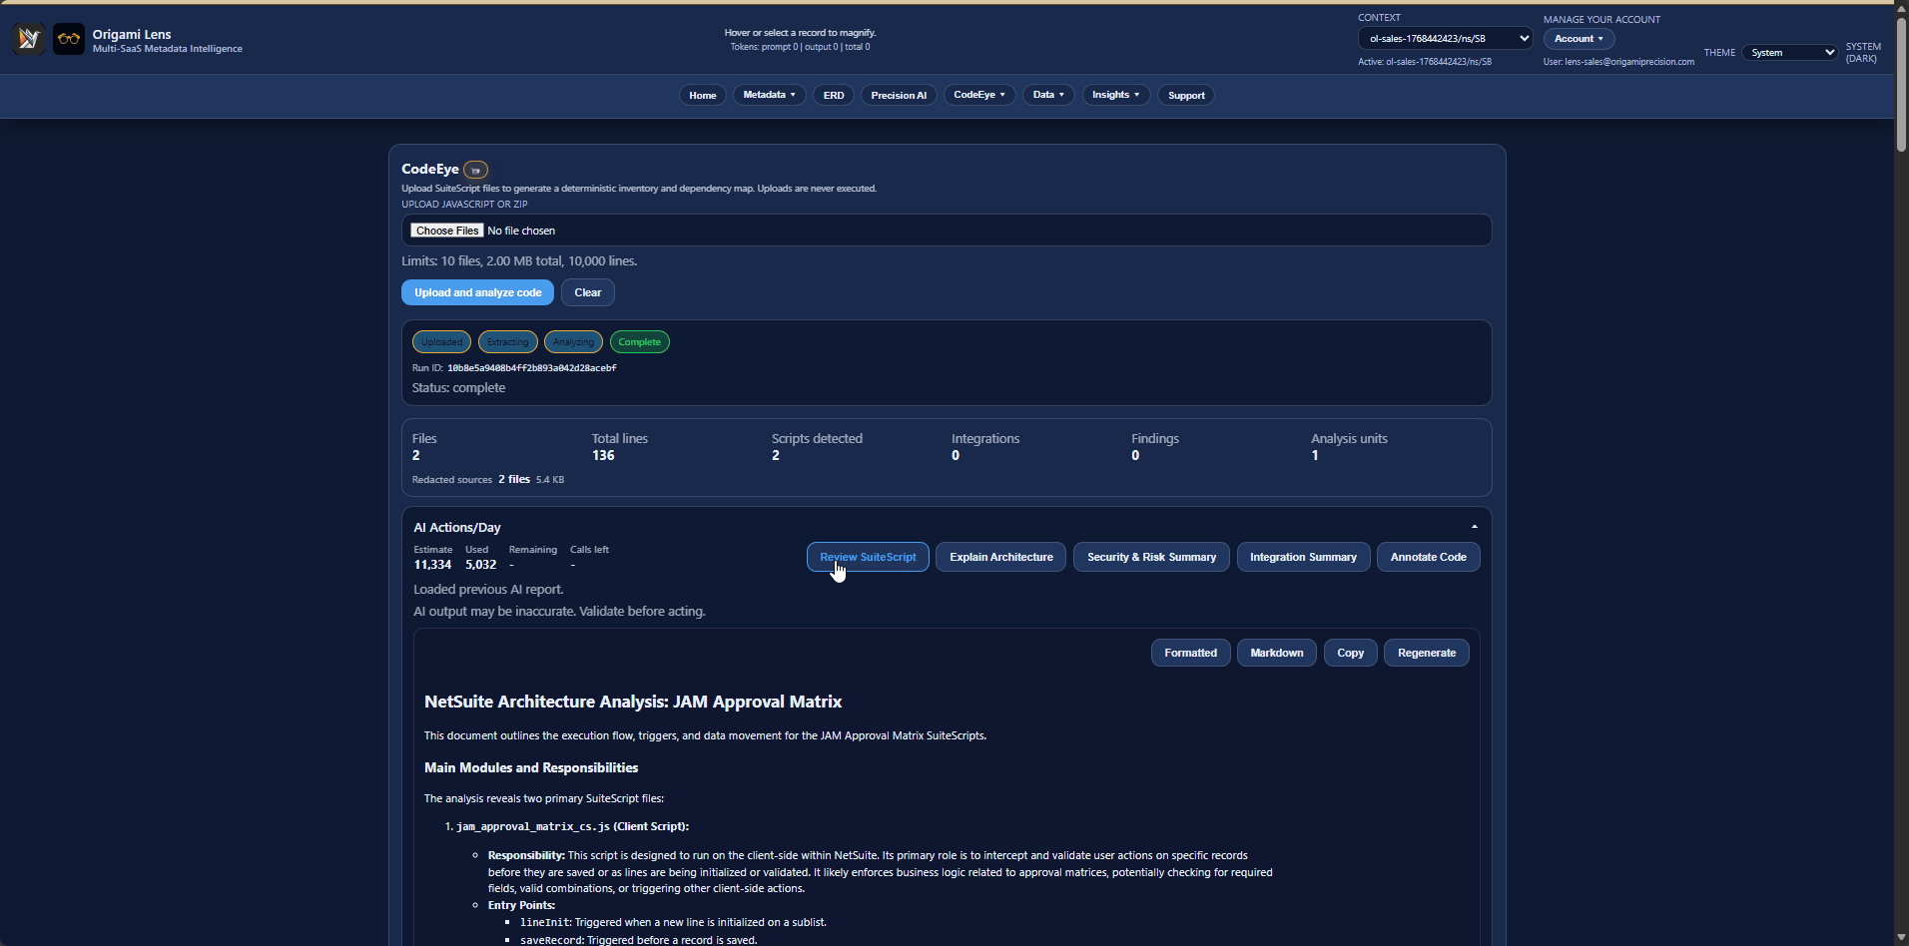Click the Extracting status pill
This screenshot has height=946, width=1909.
point(508,342)
